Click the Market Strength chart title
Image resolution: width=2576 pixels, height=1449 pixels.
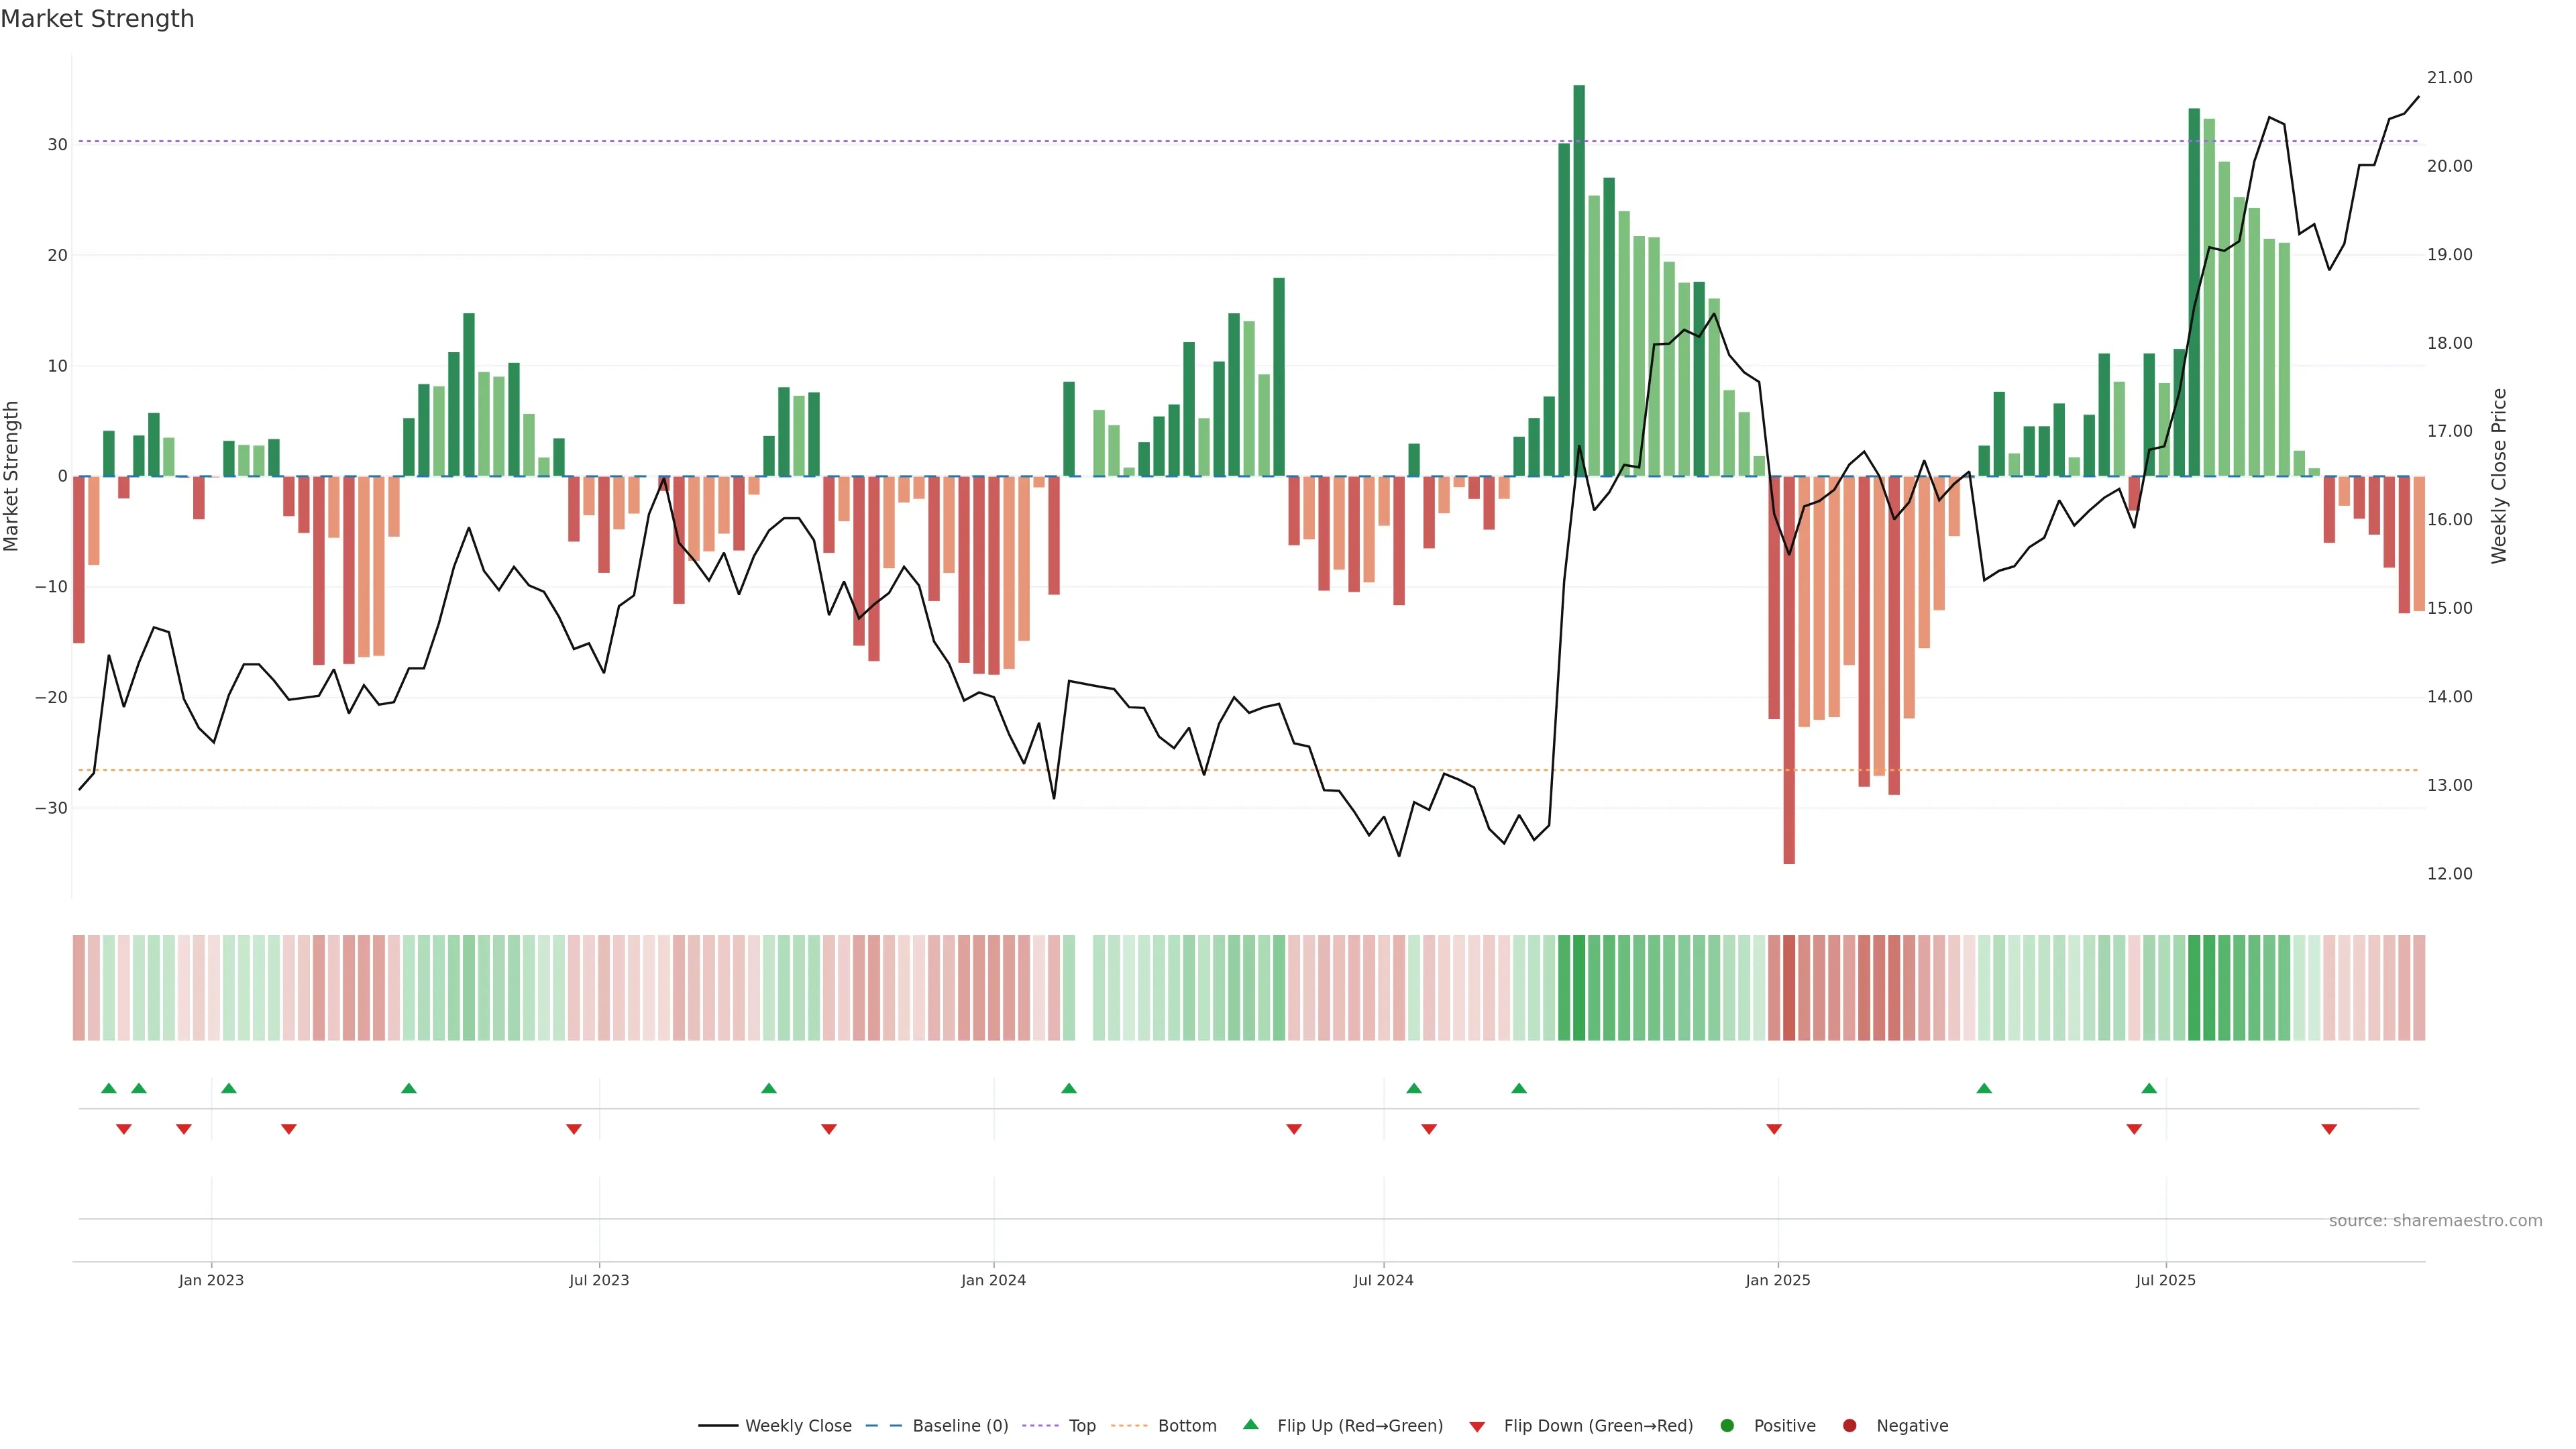tap(97, 19)
